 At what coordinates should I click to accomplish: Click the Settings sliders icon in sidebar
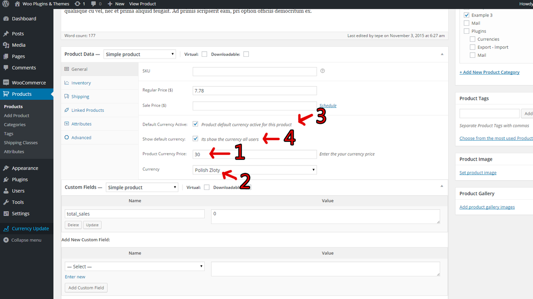(6, 213)
